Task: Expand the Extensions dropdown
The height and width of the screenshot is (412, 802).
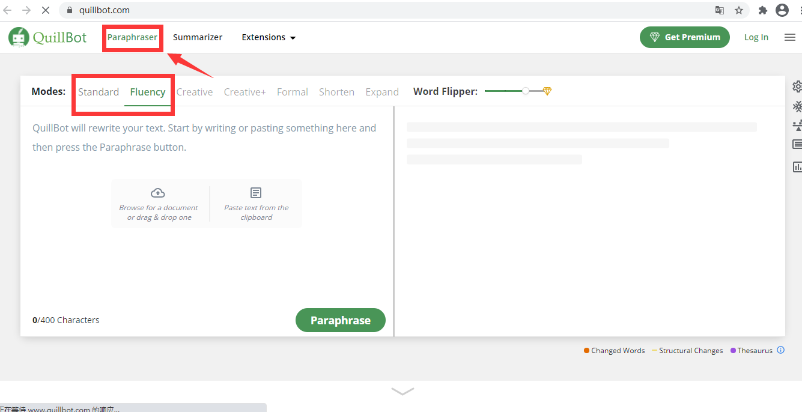Action: [x=269, y=37]
